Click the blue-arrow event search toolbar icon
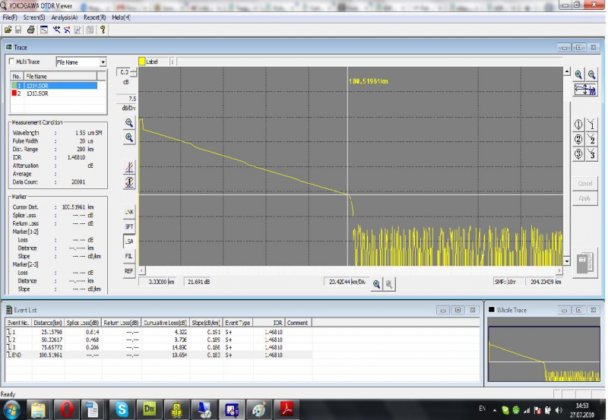The height and width of the screenshot is (420, 608). [x=56, y=30]
